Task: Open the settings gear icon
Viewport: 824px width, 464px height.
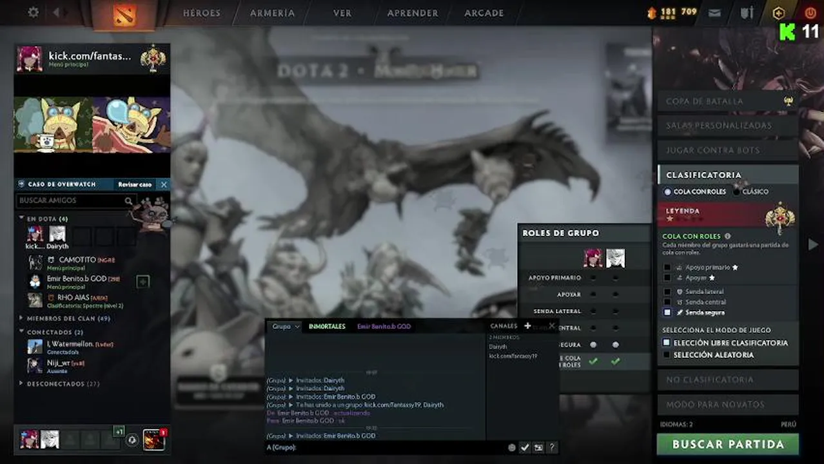Action: pos(34,12)
